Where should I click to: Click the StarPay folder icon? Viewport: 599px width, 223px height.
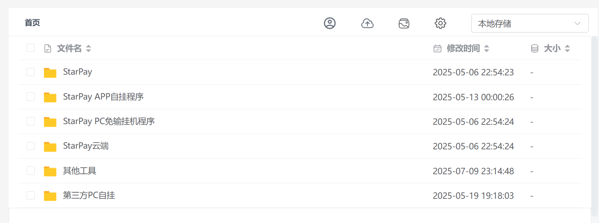(50, 72)
